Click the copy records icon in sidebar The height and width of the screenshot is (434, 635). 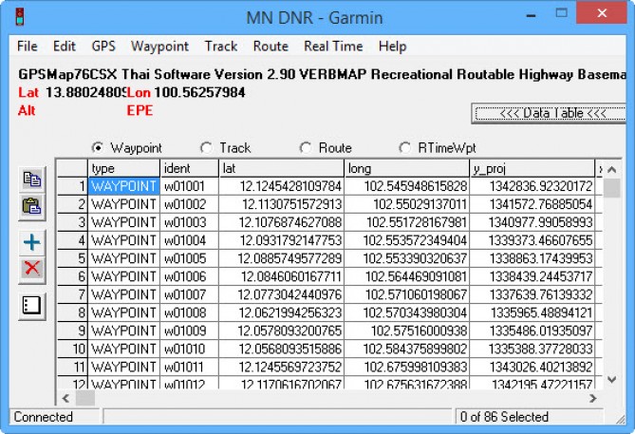[x=32, y=179]
